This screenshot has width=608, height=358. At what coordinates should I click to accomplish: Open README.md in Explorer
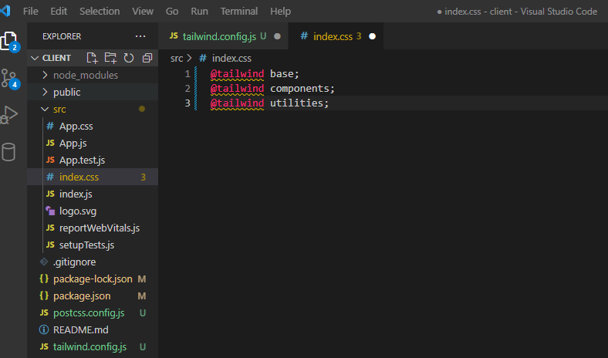tap(93, 330)
